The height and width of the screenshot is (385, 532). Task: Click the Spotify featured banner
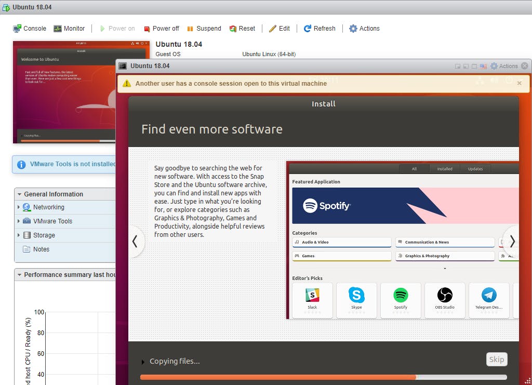[x=405, y=206]
